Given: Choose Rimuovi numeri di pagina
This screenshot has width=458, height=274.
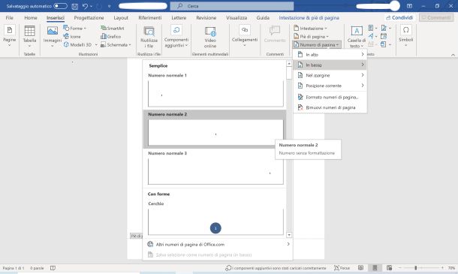Looking at the screenshot, I should 330,107.
